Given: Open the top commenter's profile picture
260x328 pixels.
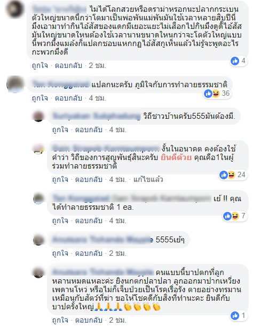Looking at the screenshot, I should pos(15,9).
